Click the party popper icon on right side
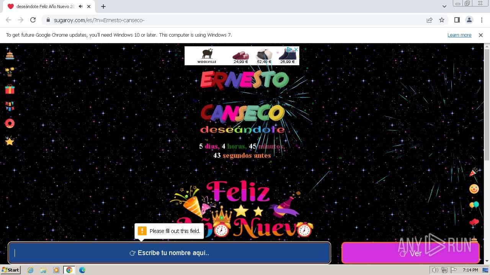The height and width of the screenshot is (275, 490). point(474,172)
